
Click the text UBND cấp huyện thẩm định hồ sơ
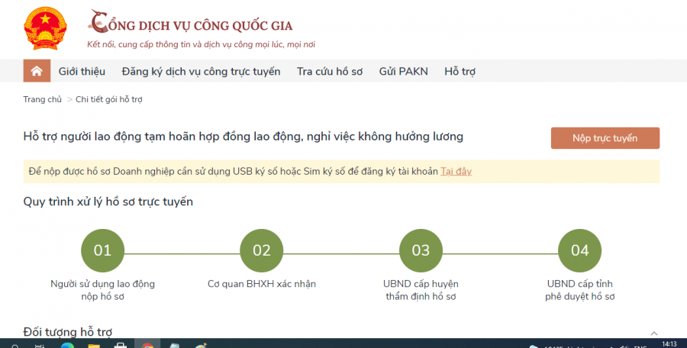(x=421, y=290)
